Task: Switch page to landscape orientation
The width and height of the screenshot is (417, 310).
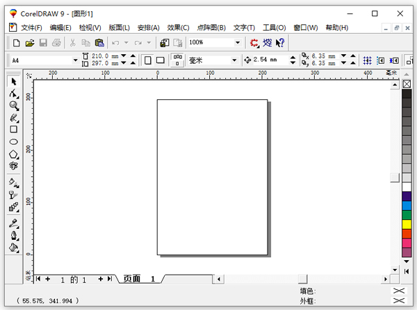Action: click(x=160, y=60)
